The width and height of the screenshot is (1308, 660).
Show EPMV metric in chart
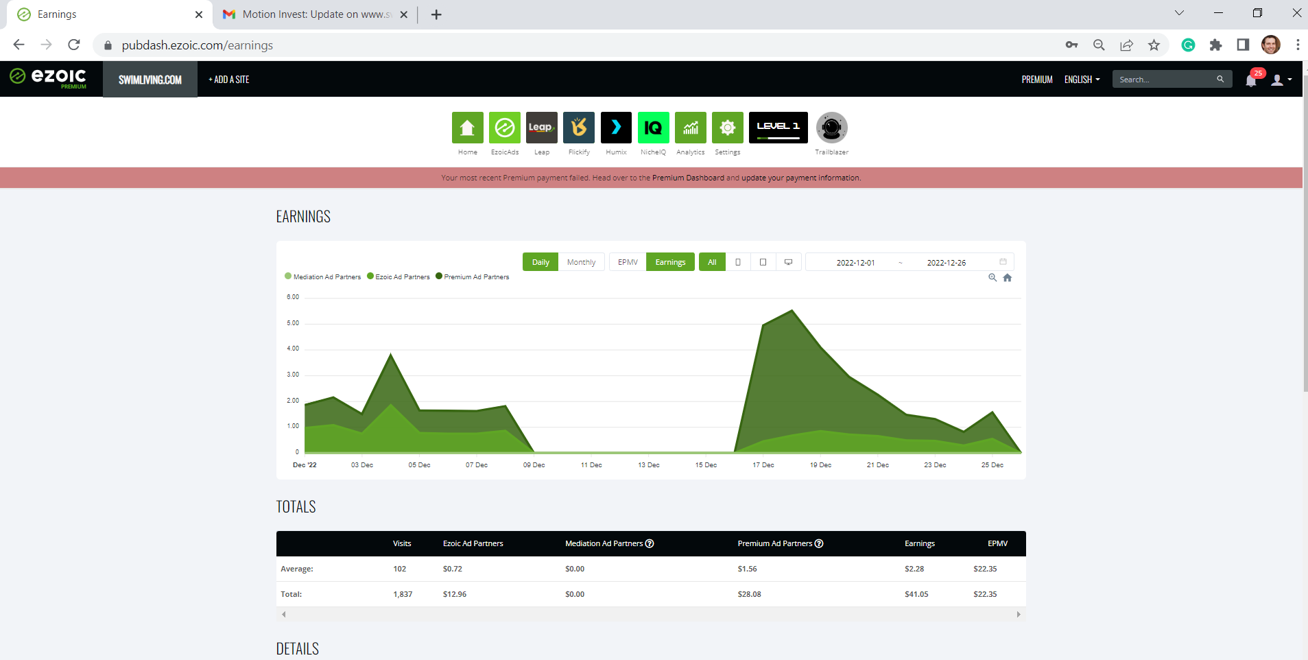pos(628,262)
